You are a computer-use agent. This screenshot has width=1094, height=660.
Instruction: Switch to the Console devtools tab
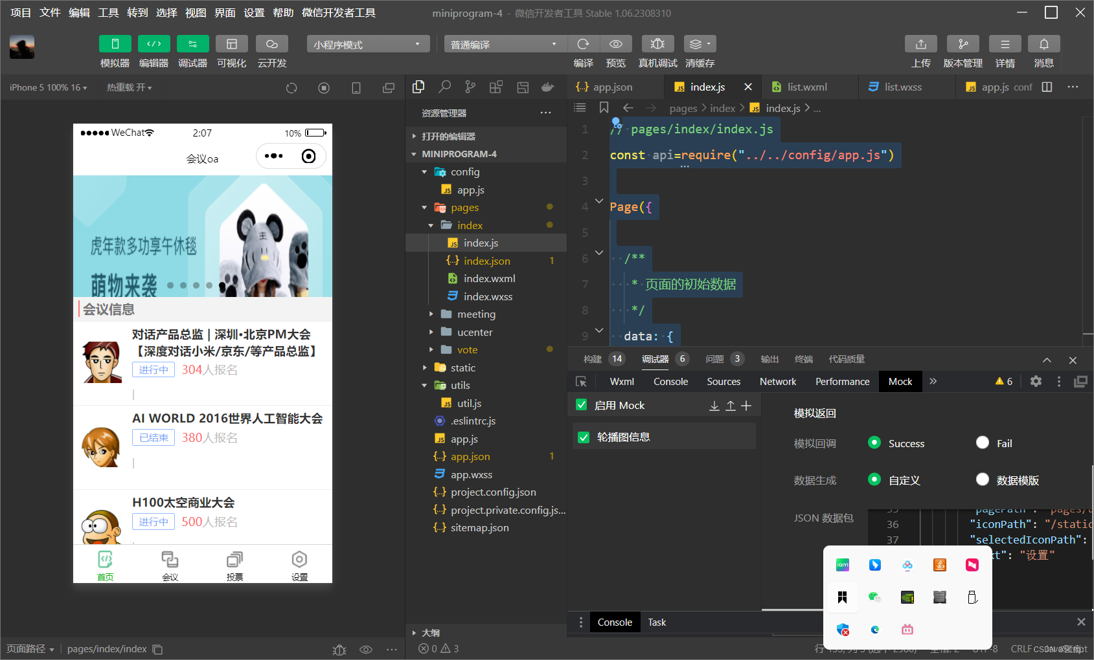coord(670,381)
